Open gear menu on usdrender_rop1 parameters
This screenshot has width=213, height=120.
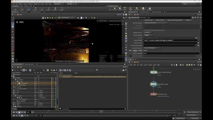pos(193,18)
